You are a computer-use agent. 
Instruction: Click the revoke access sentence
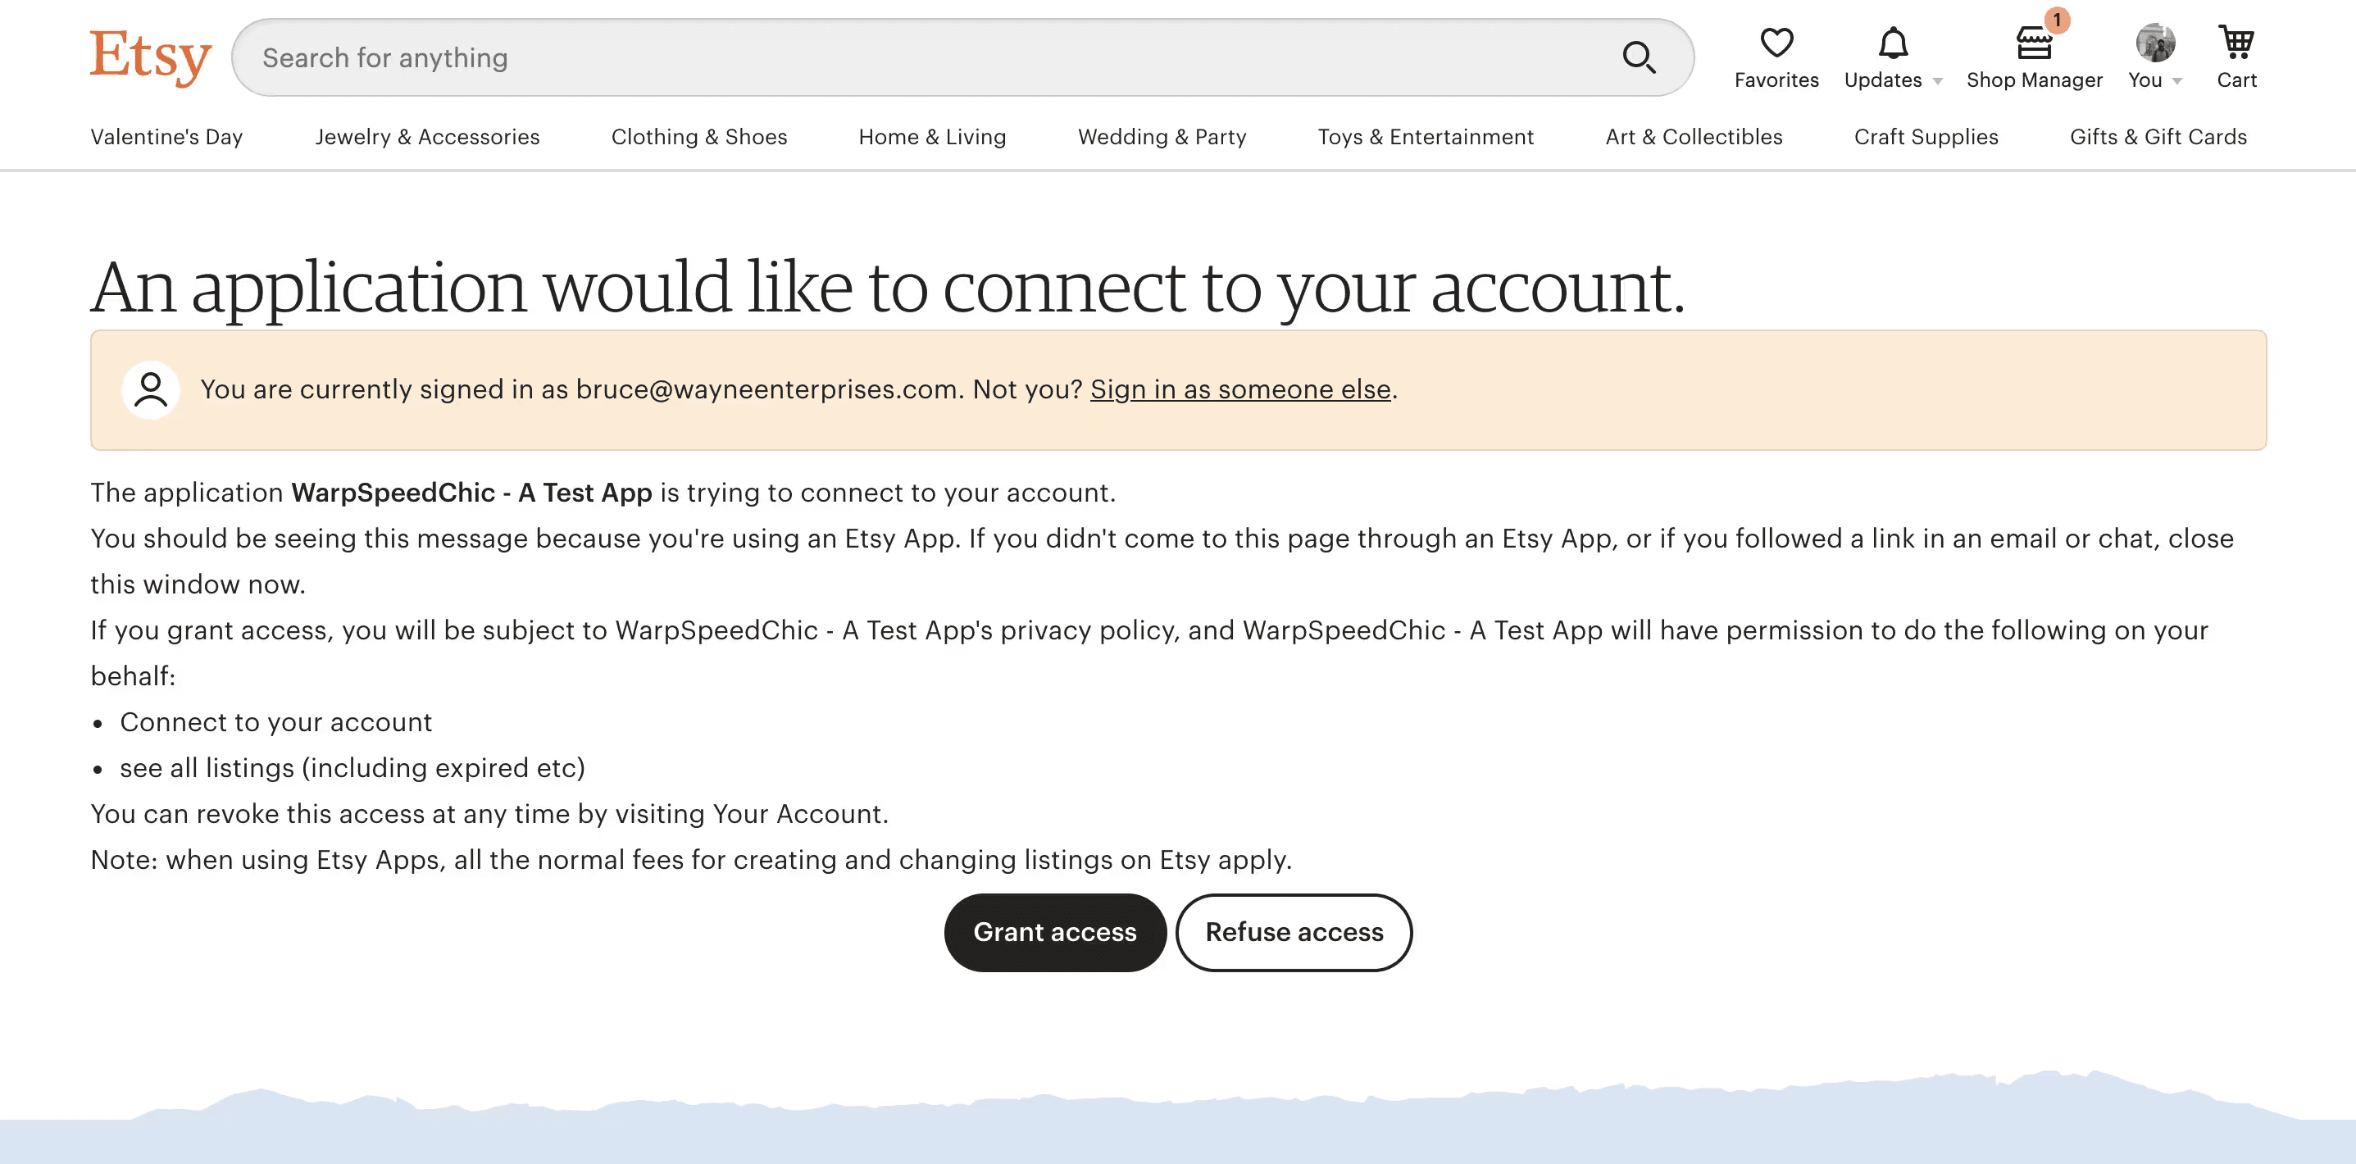489,814
